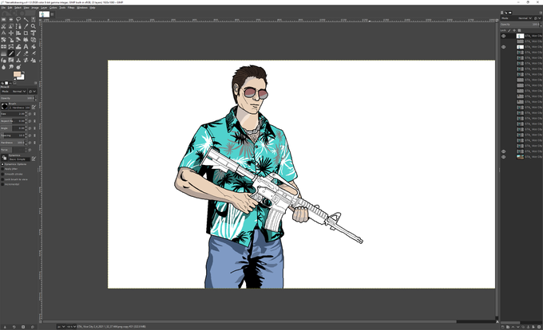The image size is (543, 330).
Task: Swap foreground and background colors
Action: pyautogui.click(x=23, y=72)
